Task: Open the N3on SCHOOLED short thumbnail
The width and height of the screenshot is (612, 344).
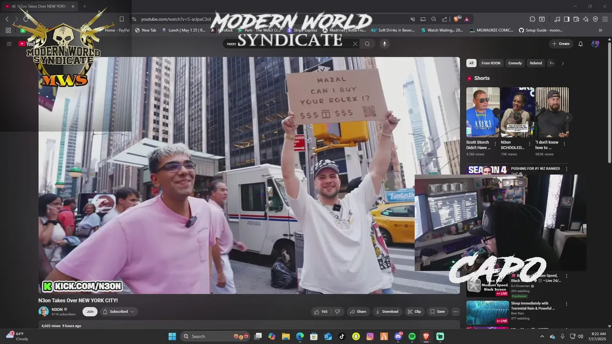Action: pyautogui.click(x=518, y=112)
